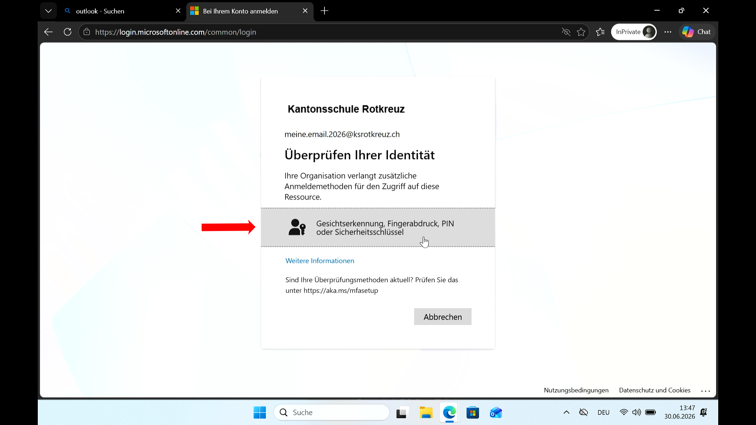Minimize the browser window
This screenshot has width=756, height=425.
(x=657, y=11)
